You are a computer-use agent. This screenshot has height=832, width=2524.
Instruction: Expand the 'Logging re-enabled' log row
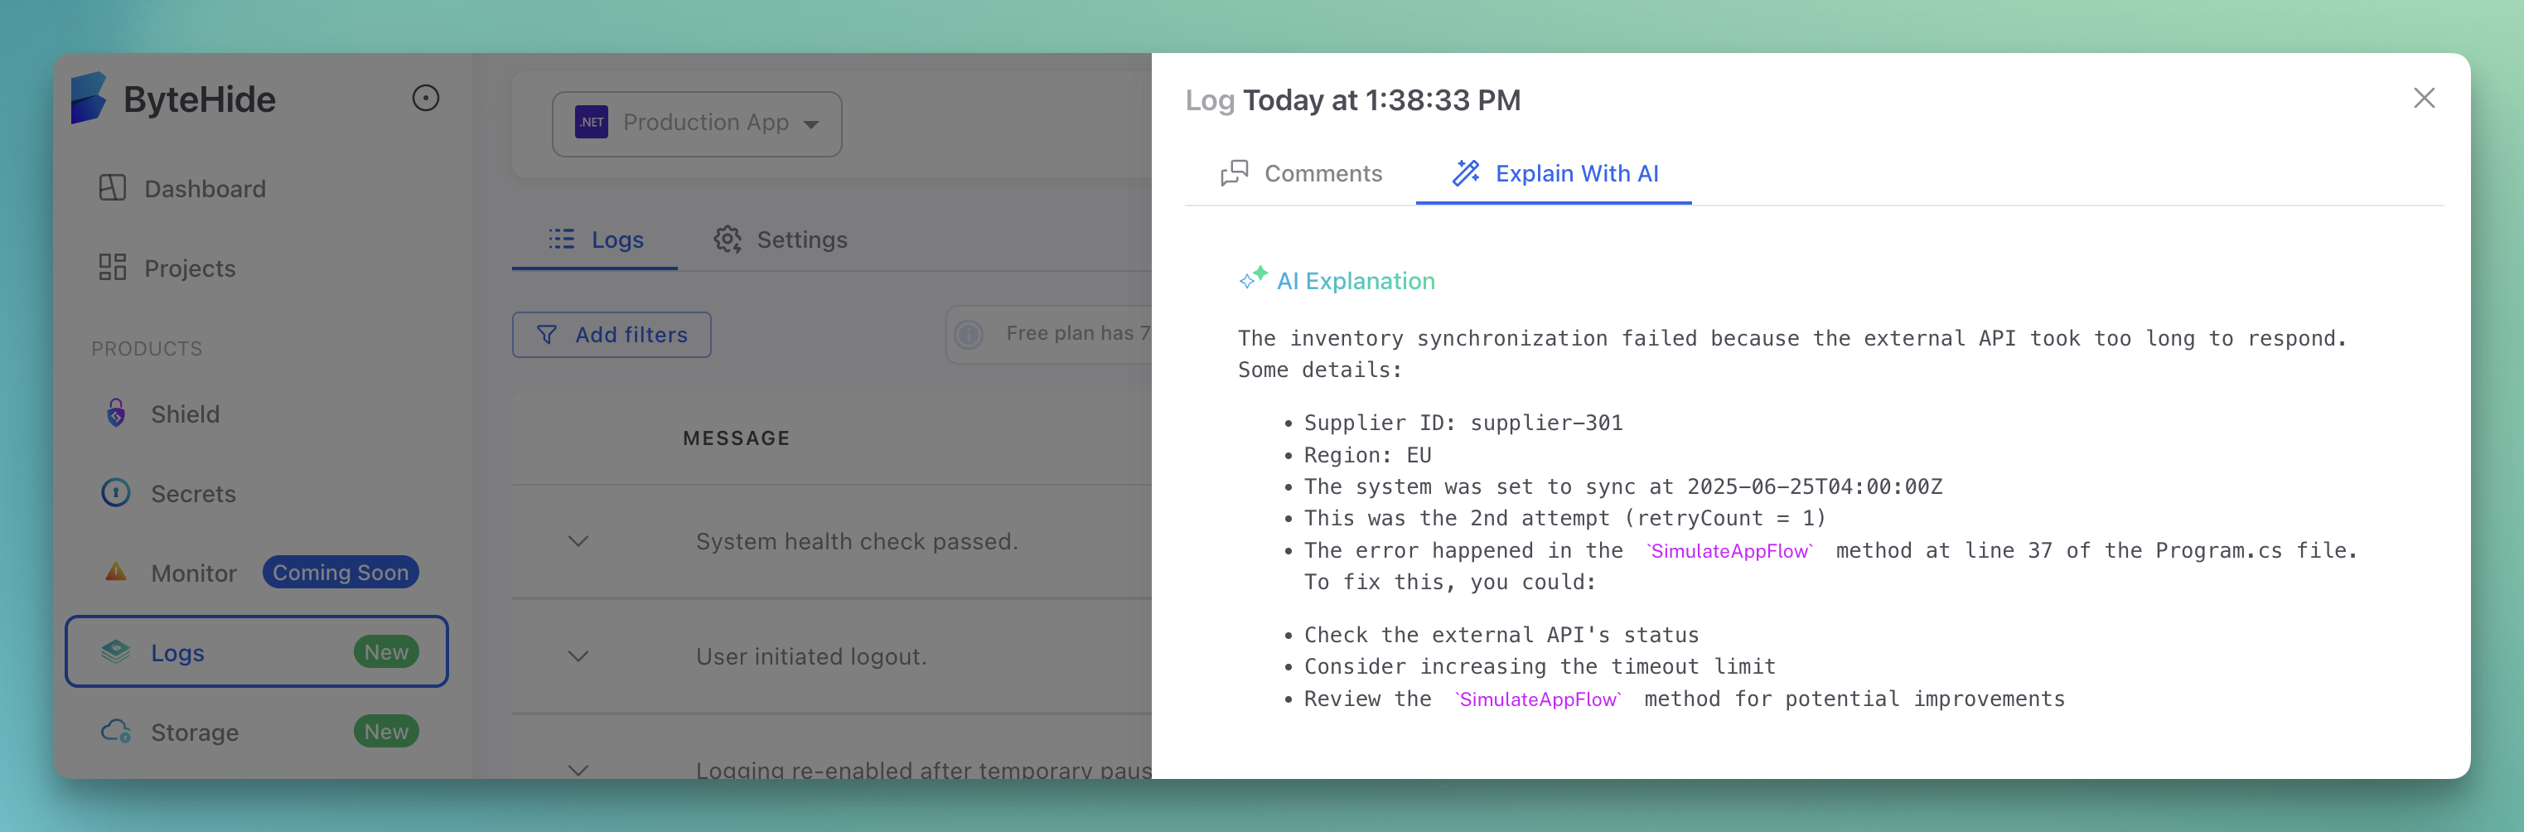[x=578, y=769]
